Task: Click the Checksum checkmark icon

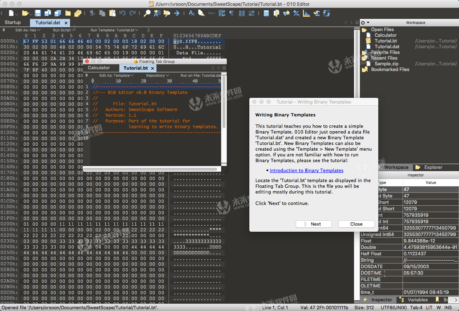Action: [x=316, y=13]
